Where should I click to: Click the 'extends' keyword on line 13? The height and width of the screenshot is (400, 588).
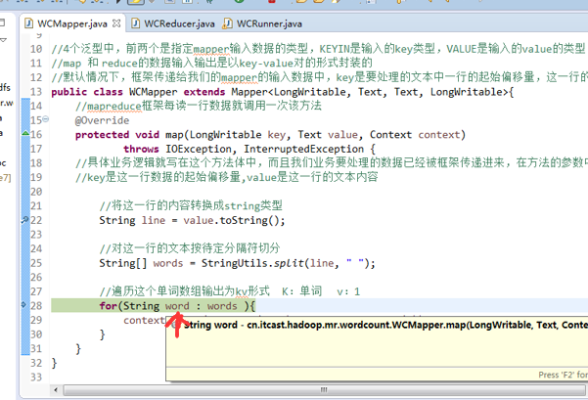pos(204,92)
